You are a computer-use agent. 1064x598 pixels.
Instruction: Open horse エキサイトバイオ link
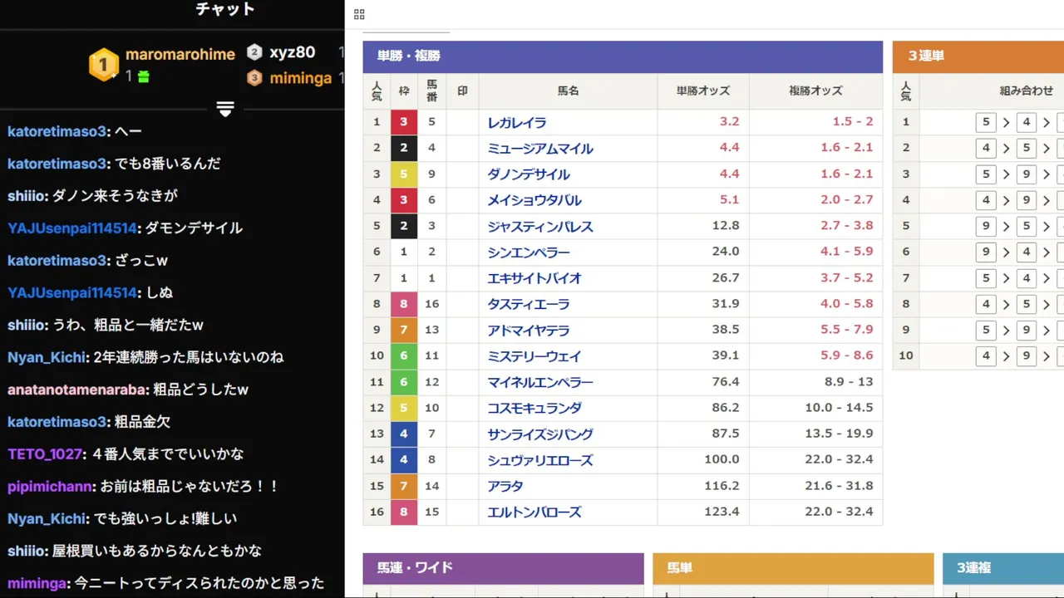click(x=534, y=278)
